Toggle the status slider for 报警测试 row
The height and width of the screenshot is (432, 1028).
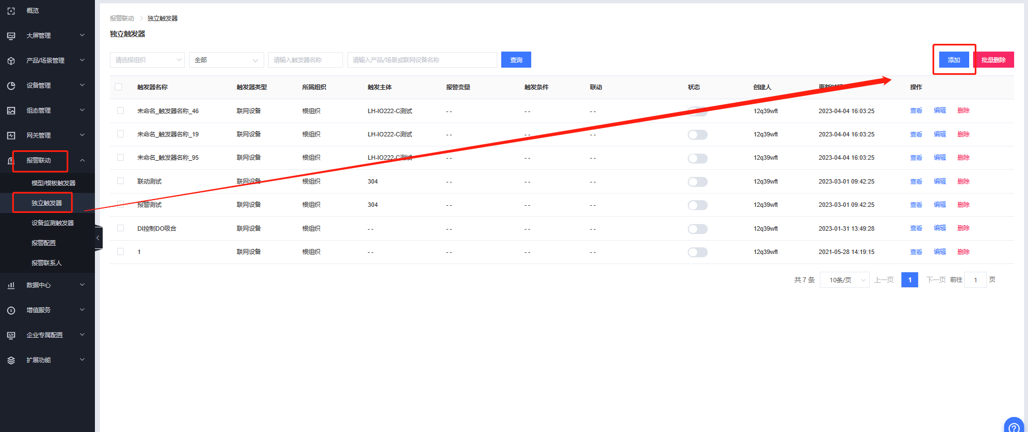[x=697, y=205]
